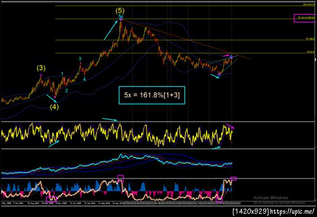
Task: Select the yellow "(5)" wave label
Action: 120,11
